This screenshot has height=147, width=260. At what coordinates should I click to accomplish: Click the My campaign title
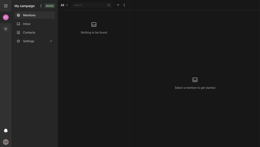pos(25,6)
